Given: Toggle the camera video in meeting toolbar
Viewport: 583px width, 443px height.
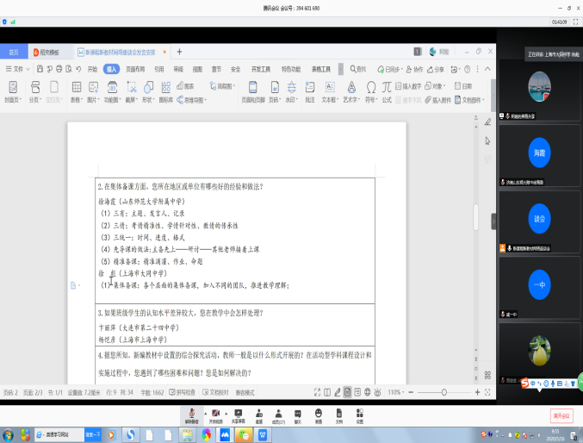Looking at the screenshot, I should pos(214,415).
